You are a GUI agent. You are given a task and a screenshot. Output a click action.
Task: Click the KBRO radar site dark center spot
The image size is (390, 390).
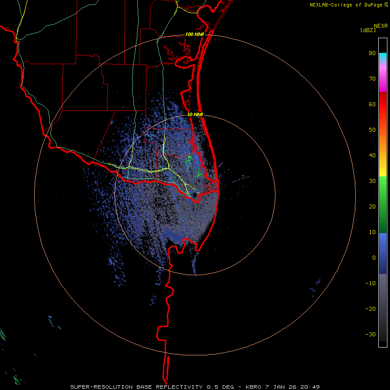195,195
